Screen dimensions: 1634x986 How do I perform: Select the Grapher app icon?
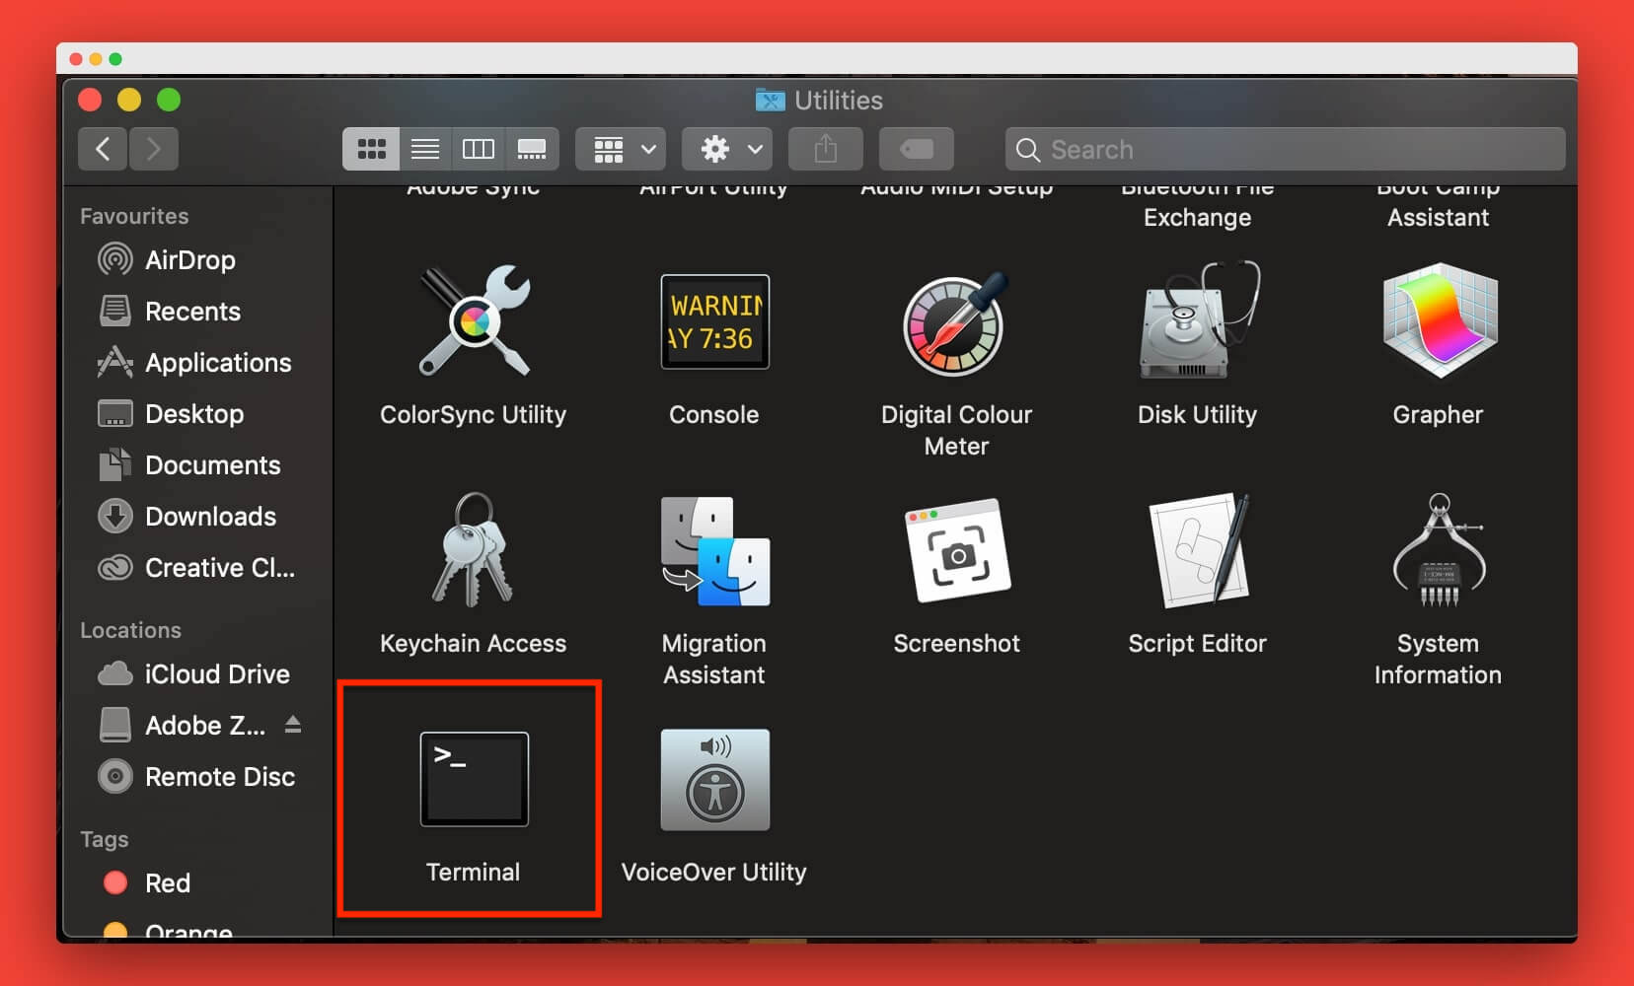(x=1439, y=320)
